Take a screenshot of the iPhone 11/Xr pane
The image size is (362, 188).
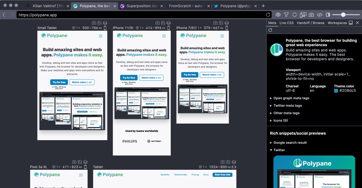click(x=157, y=23)
